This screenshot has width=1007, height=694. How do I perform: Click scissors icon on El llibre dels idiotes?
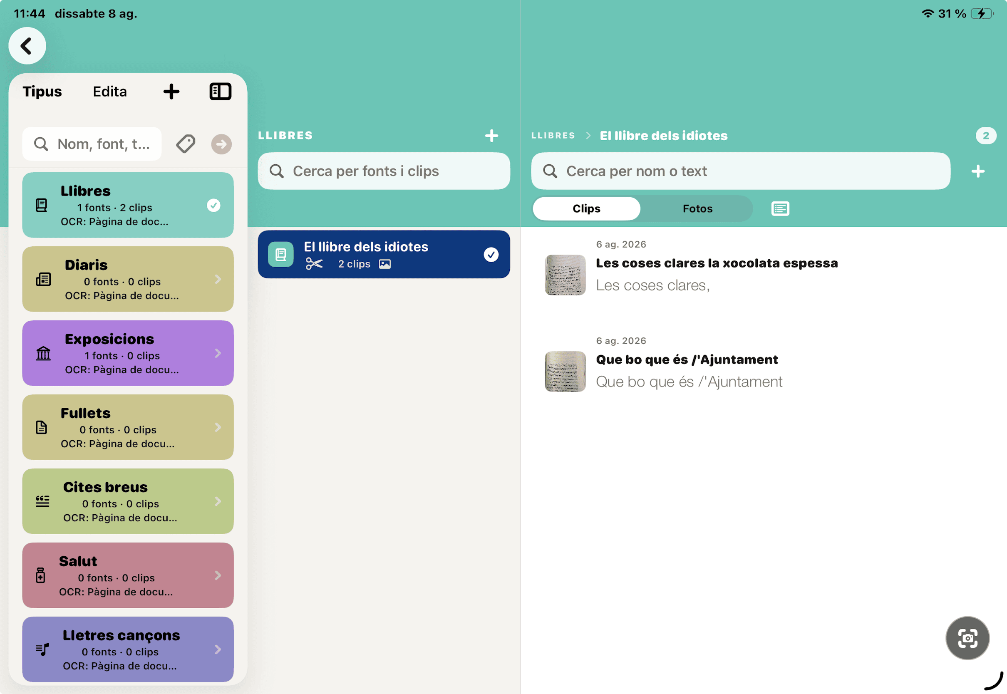click(314, 264)
